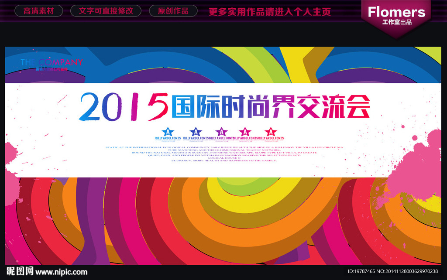Click the line starting STATIC AT THE INTERNATIONAL
The image size is (447, 280).
pos(224,147)
